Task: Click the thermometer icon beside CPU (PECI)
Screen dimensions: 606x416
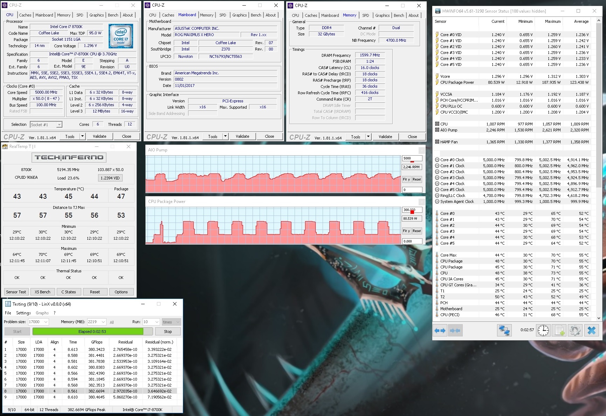Action: [x=437, y=315]
